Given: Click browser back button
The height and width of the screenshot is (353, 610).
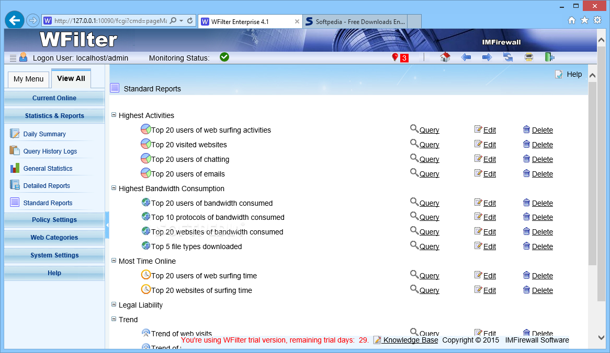Looking at the screenshot, I should (15, 20).
